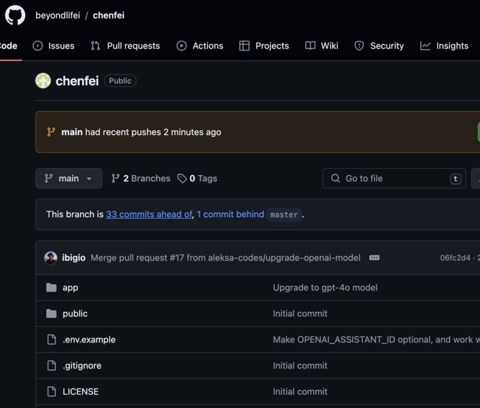
Task: Switch to the Issues tab
Action: pyautogui.click(x=53, y=46)
